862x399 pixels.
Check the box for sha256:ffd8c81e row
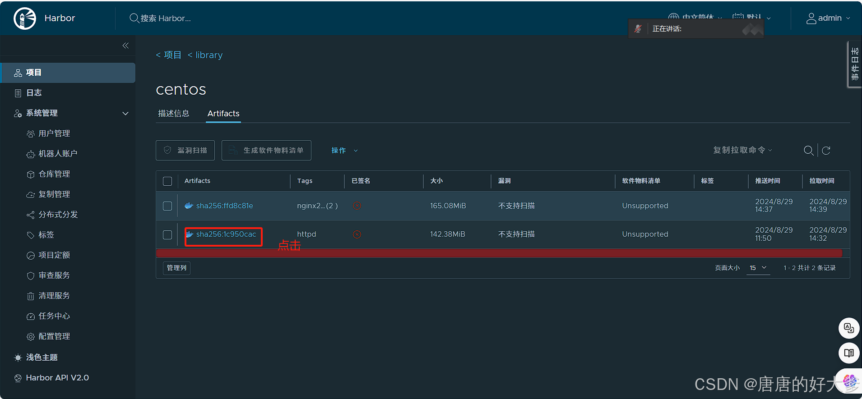tap(167, 206)
